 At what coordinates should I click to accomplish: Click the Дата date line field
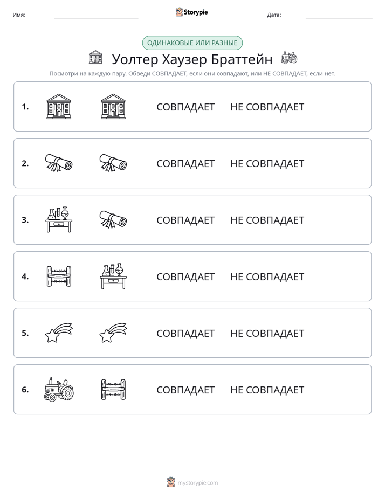pyautogui.click(x=339, y=15)
